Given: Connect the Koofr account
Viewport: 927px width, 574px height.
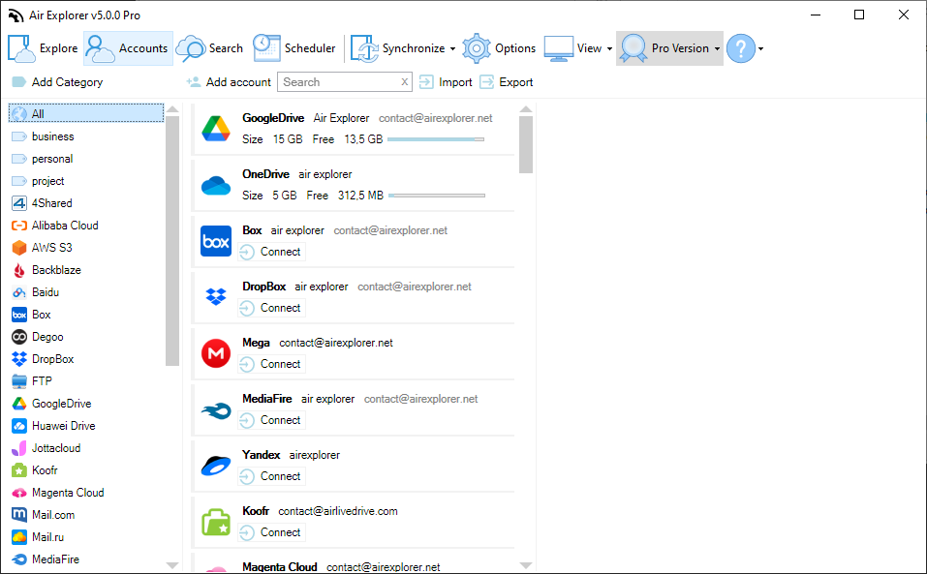Looking at the screenshot, I should (x=272, y=532).
